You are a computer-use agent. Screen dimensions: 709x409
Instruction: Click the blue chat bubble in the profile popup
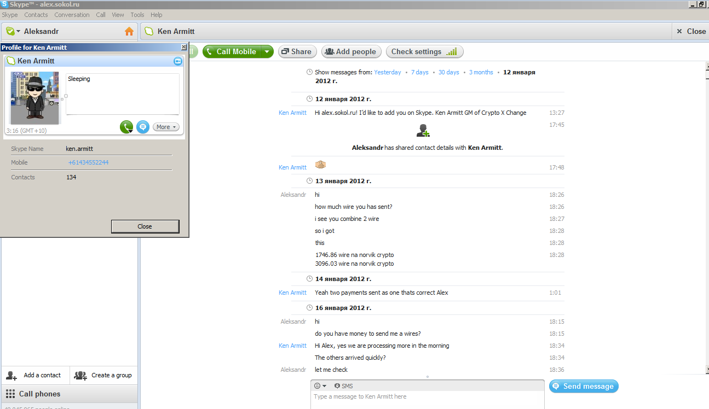tap(143, 127)
